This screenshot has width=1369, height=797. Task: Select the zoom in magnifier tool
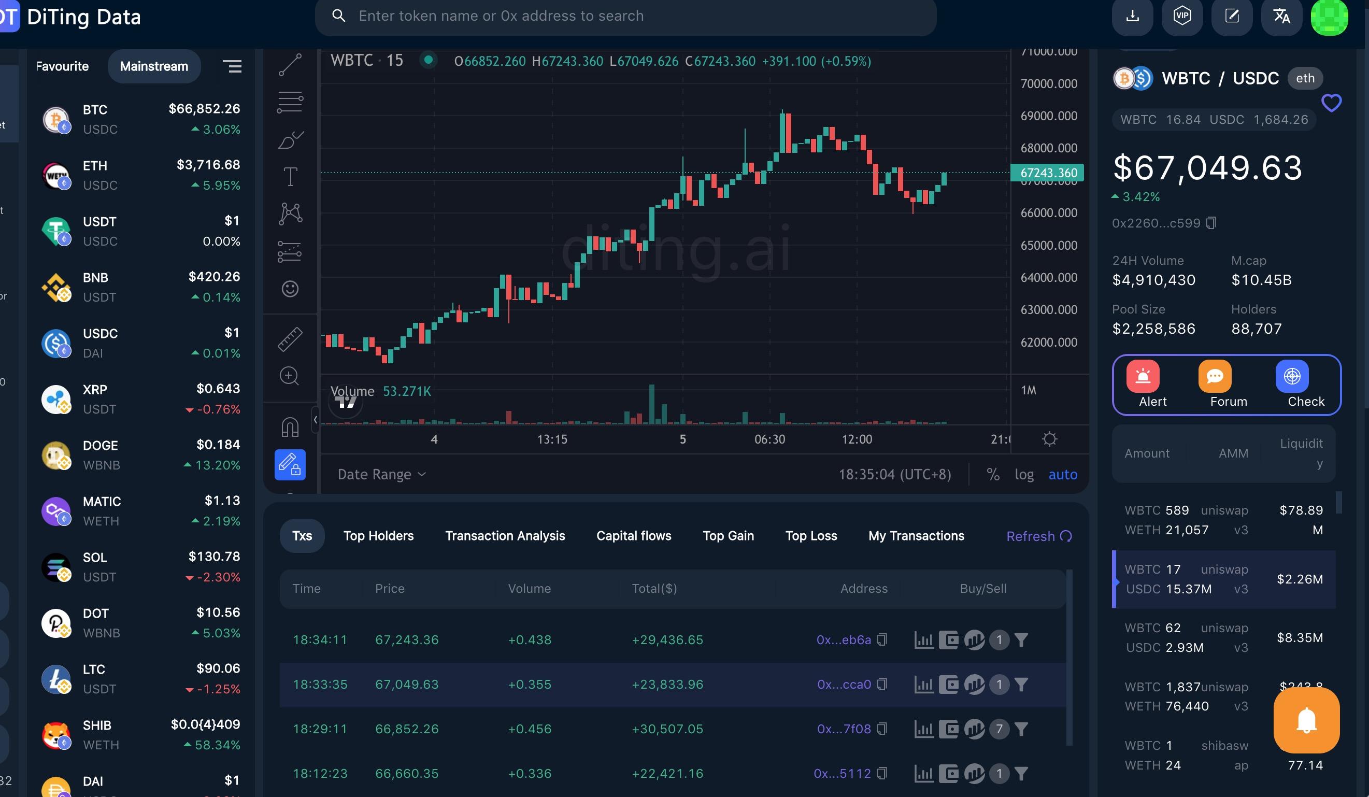290,376
